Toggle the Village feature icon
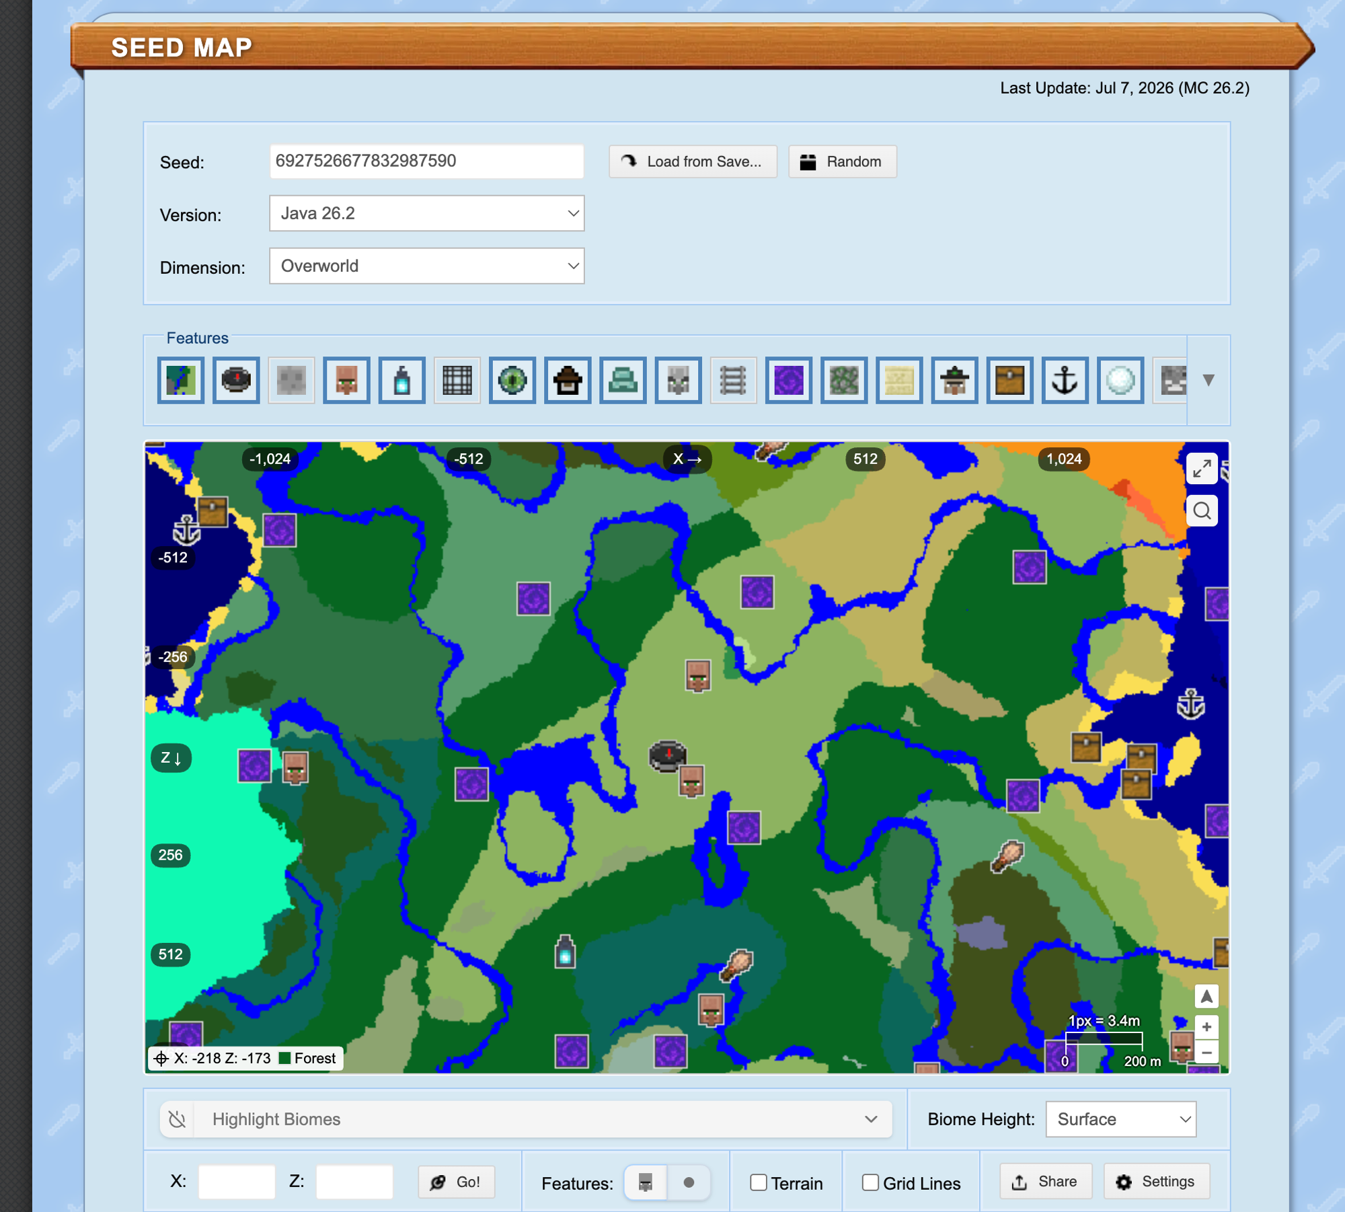This screenshot has height=1212, width=1345. pos(346,380)
